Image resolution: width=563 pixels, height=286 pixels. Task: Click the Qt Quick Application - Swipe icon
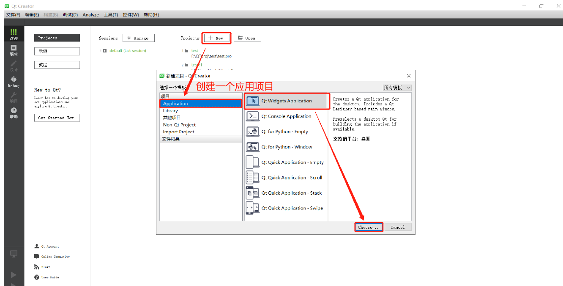click(x=253, y=208)
